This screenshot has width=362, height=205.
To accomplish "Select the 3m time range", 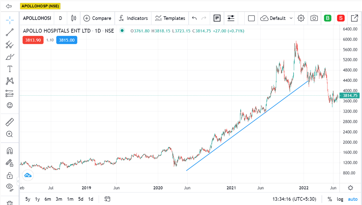I will point(59,199).
